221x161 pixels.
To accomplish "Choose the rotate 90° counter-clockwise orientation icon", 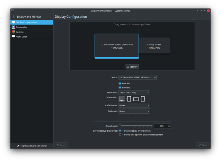I will pyautogui.click(x=129, y=99).
